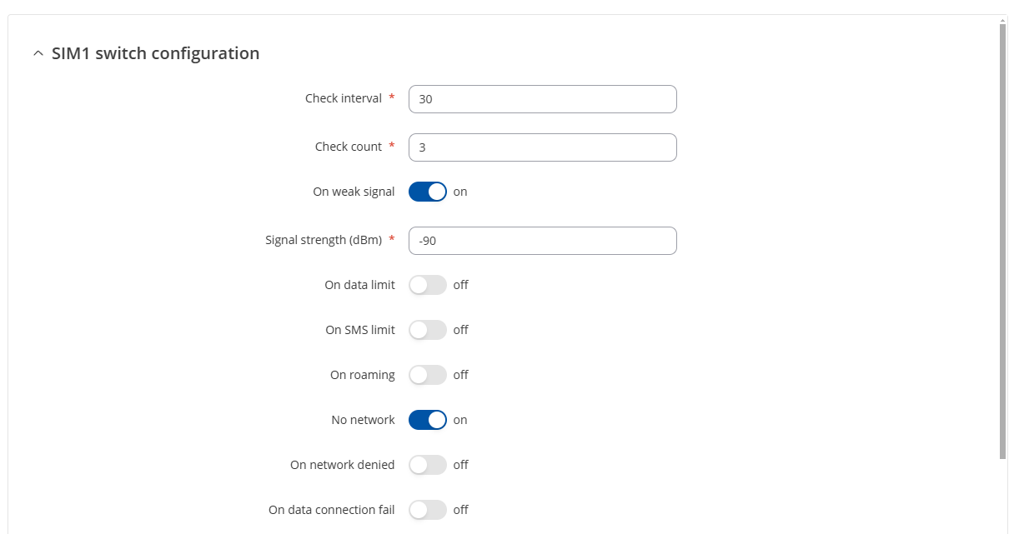Focus the Check interval input field

pos(542,99)
